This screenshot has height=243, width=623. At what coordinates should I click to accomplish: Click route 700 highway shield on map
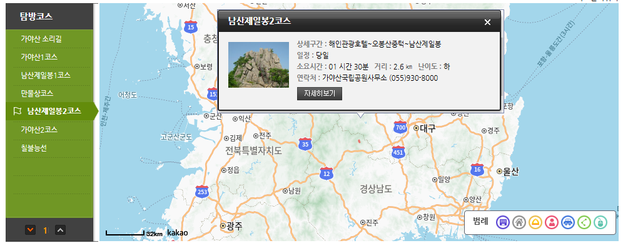400,127
